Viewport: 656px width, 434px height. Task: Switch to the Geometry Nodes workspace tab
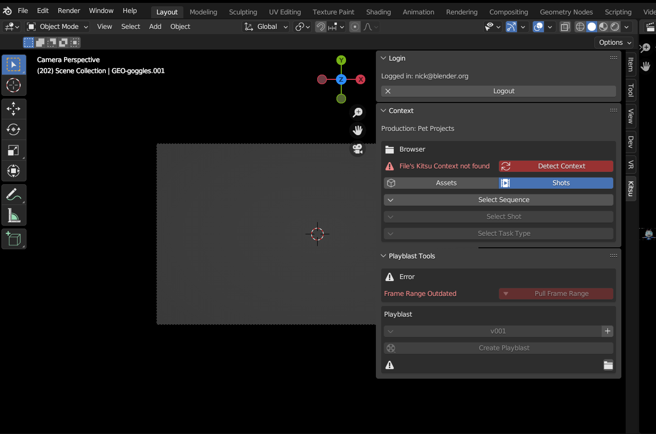(x=566, y=12)
